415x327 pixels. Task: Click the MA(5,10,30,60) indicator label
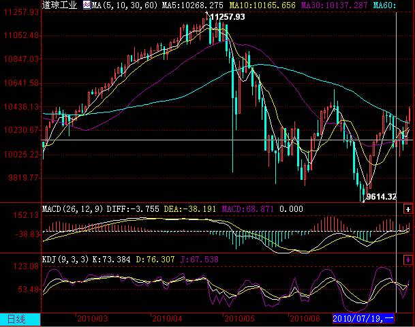pos(125,5)
